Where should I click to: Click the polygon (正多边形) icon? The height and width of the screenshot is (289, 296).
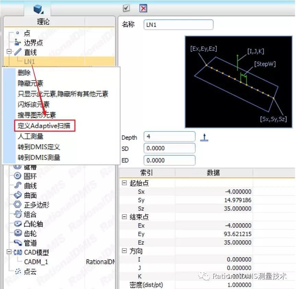point(18,204)
